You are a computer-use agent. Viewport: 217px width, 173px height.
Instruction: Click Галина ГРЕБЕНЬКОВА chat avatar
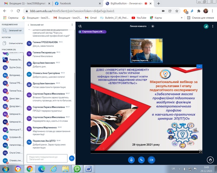[29, 44]
